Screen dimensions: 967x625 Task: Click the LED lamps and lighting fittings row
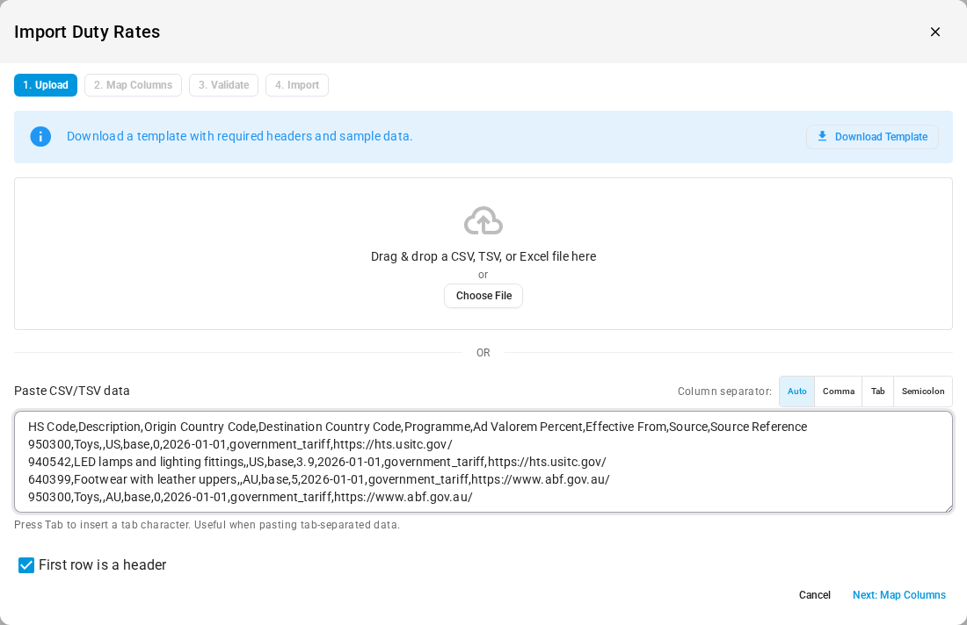[317, 462]
